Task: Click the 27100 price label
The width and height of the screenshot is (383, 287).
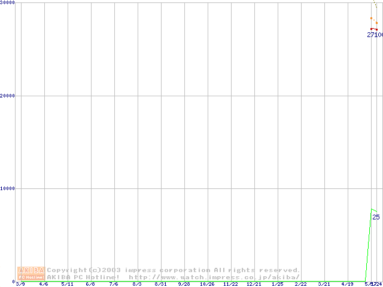Action: 375,35
